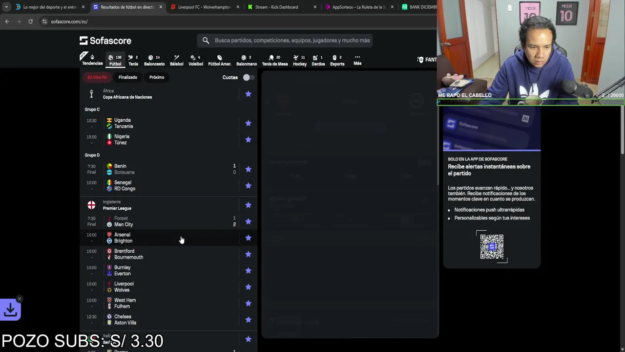The width and height of the screenshot is (625, 352).
Task: Select the Fútbol sport icon
Action: click(115, 60)
